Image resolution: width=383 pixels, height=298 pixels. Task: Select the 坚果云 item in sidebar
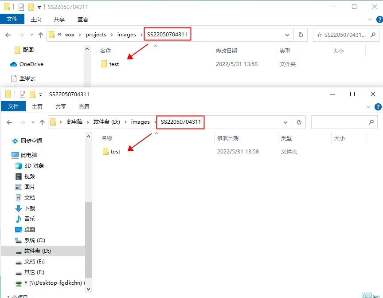tap(27, 78)
